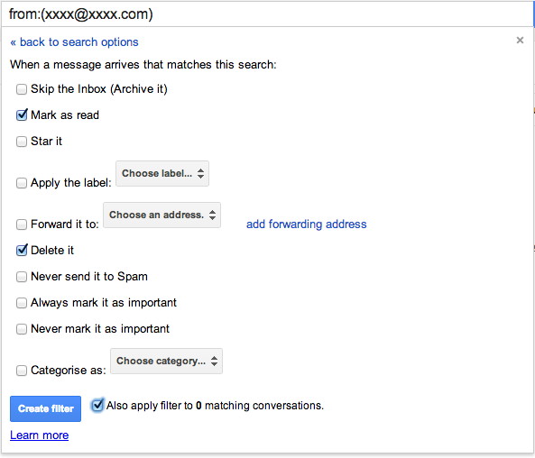The width and height of the screenshot is (535, 458).
Task: Uncheck the Delete it checkbox
Action: (x=22, y=251)
